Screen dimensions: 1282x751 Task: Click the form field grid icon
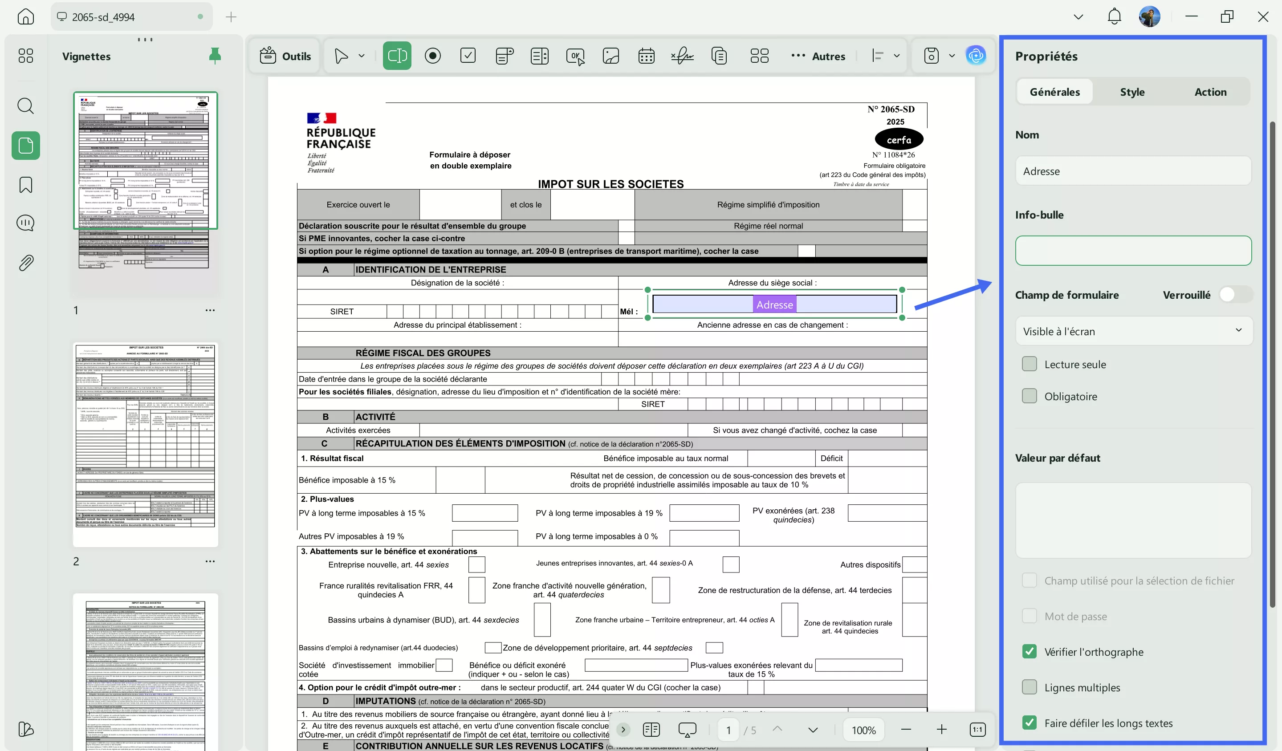tap(759, 55)
